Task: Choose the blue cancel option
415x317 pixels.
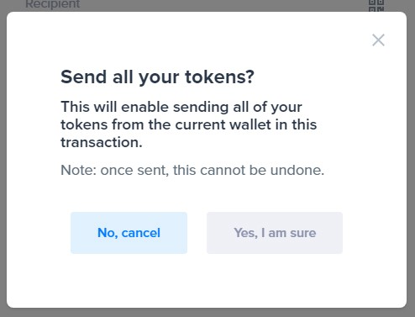Action: (129, 233)
